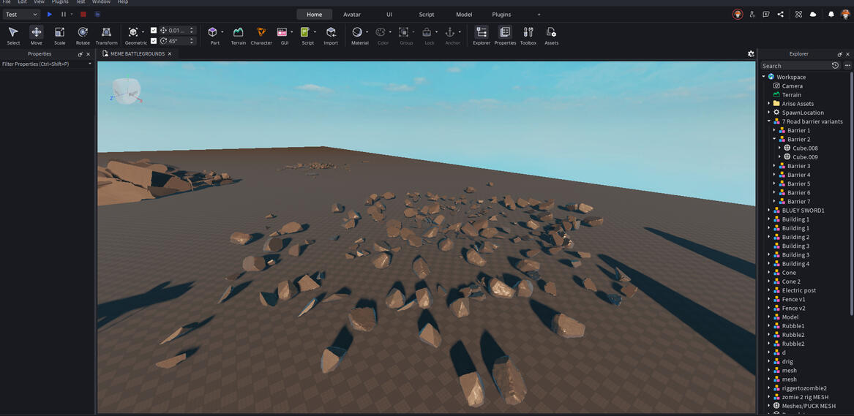Start playtest with the Play button
This screenshot has height=416, width=854.
pyautogui.click(x=50, y=14)
